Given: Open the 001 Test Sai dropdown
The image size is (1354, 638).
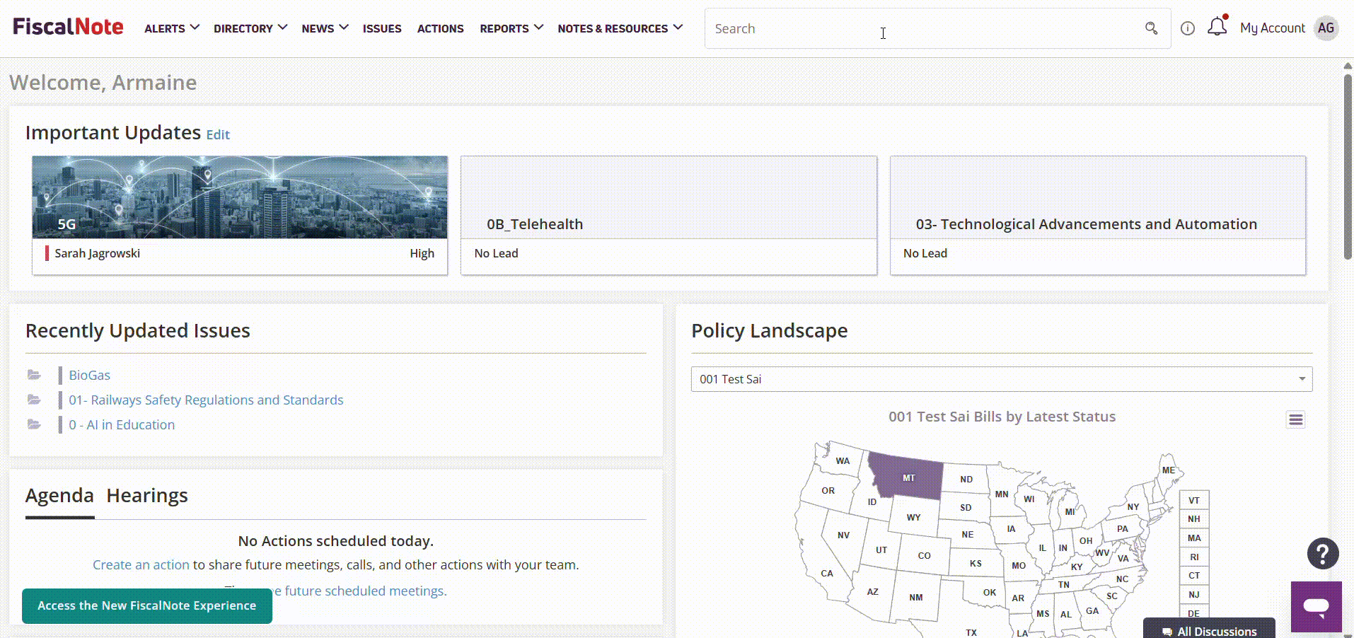Looking at the screenshot, I should point(1002,379).
